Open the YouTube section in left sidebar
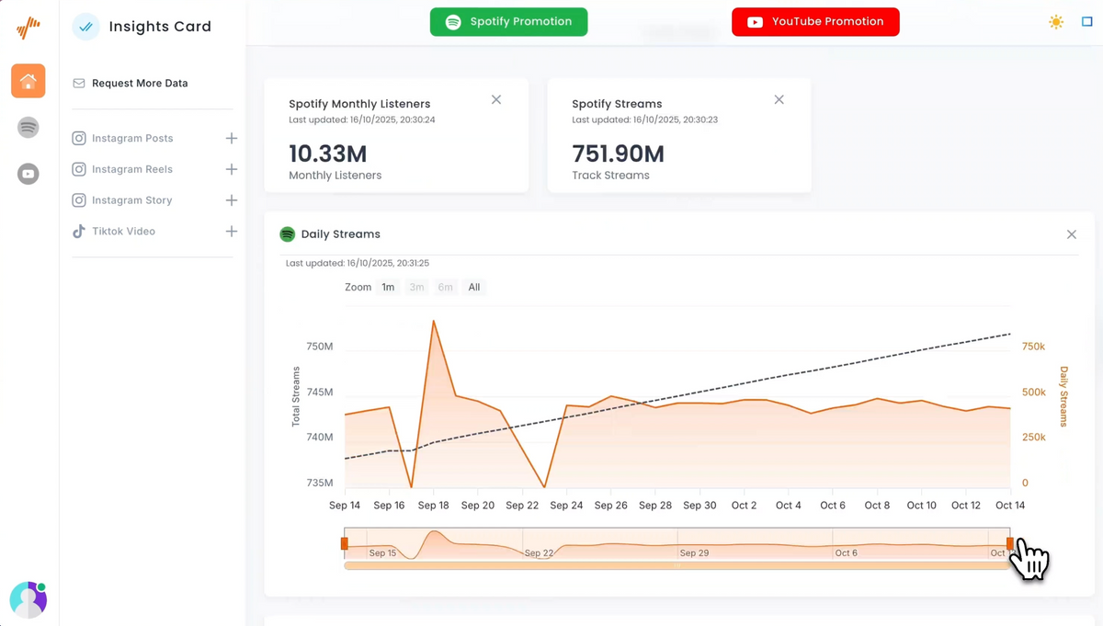 (x=28, y=174)
